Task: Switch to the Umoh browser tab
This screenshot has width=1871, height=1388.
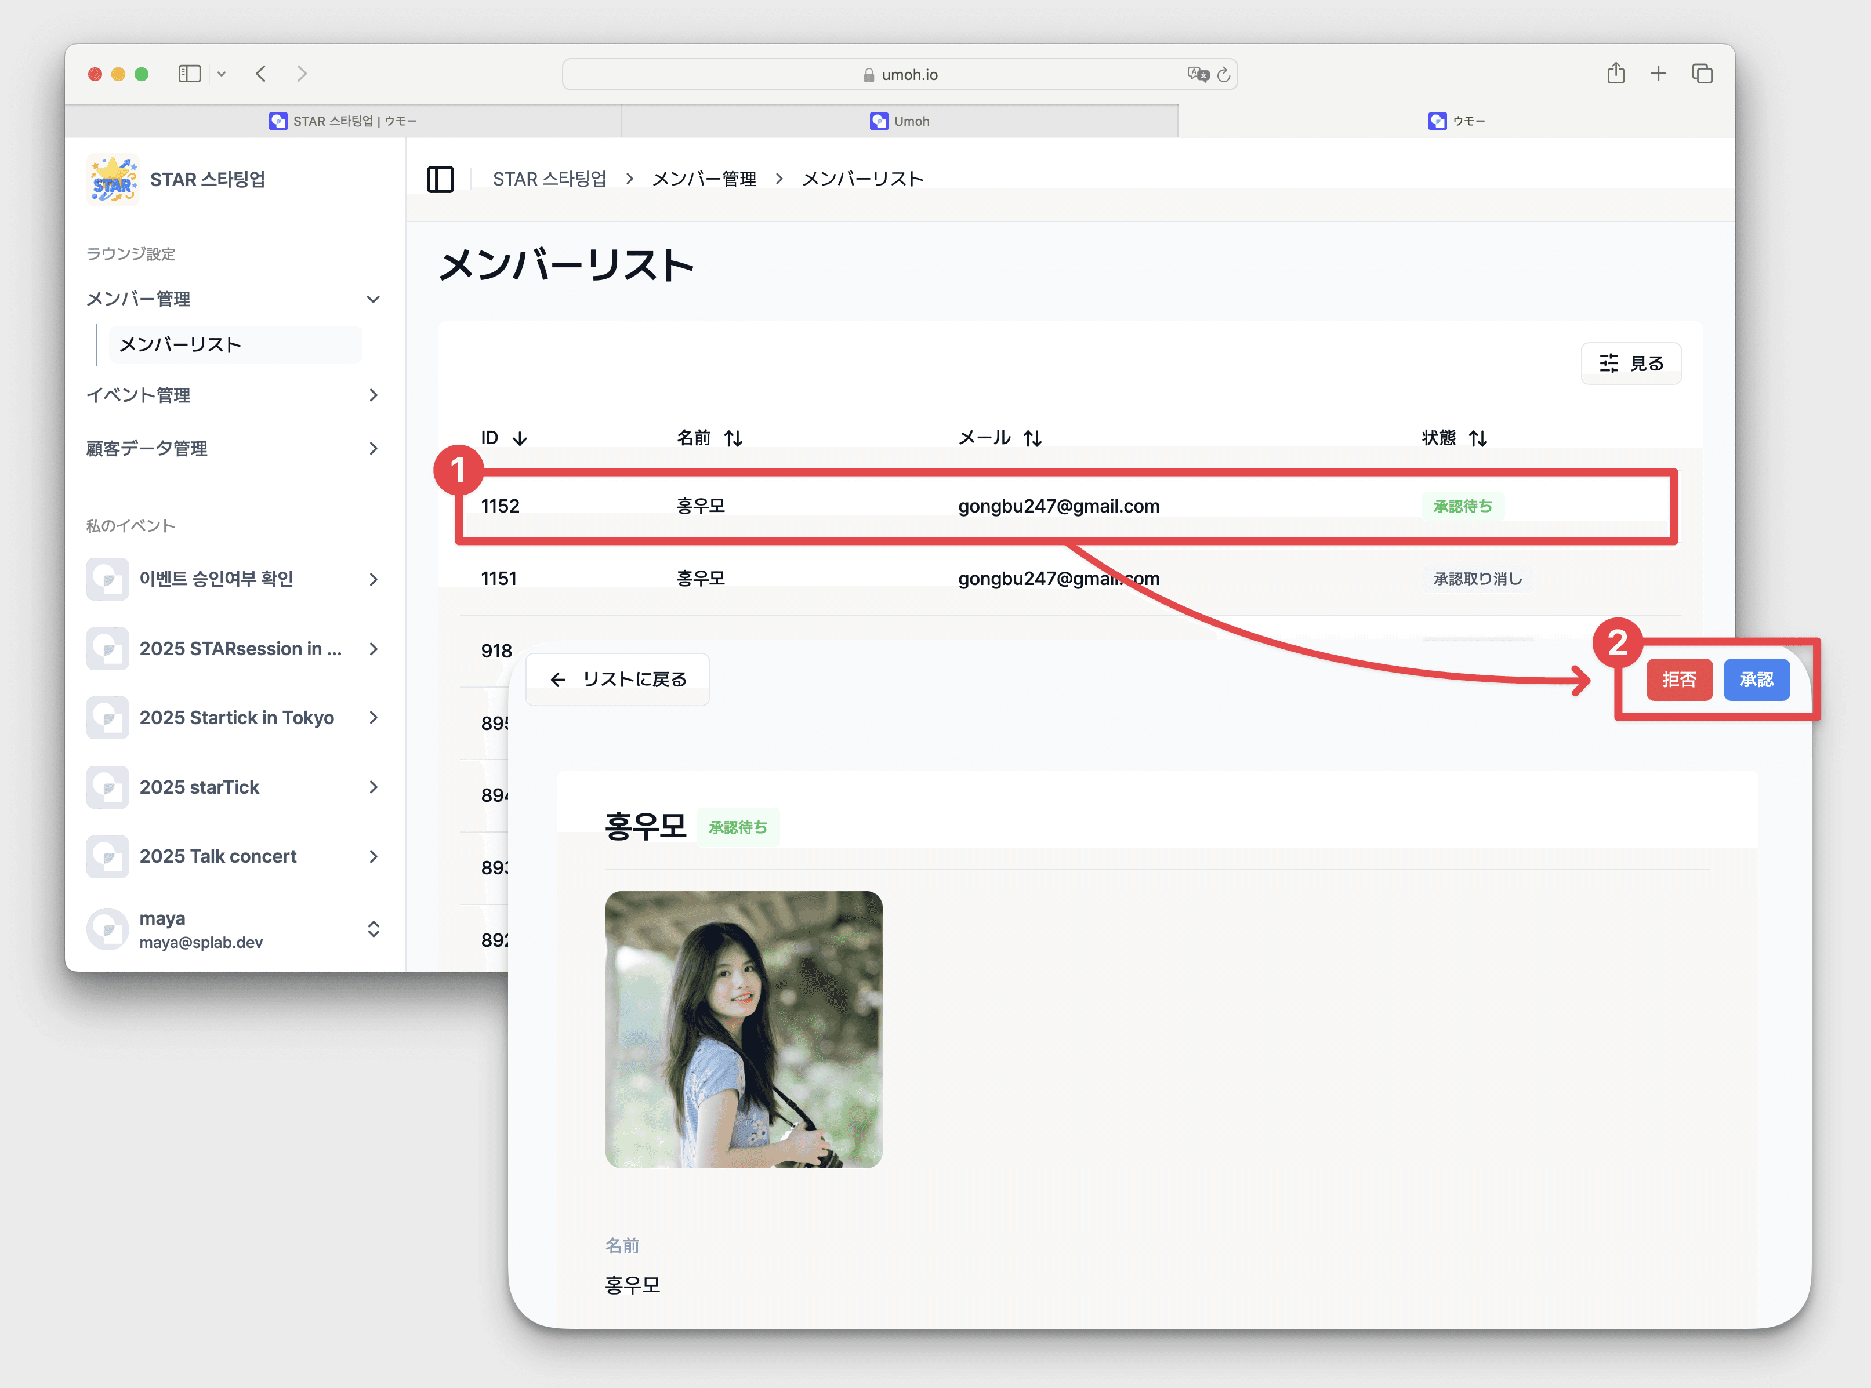Action: (x=900, y=121)
